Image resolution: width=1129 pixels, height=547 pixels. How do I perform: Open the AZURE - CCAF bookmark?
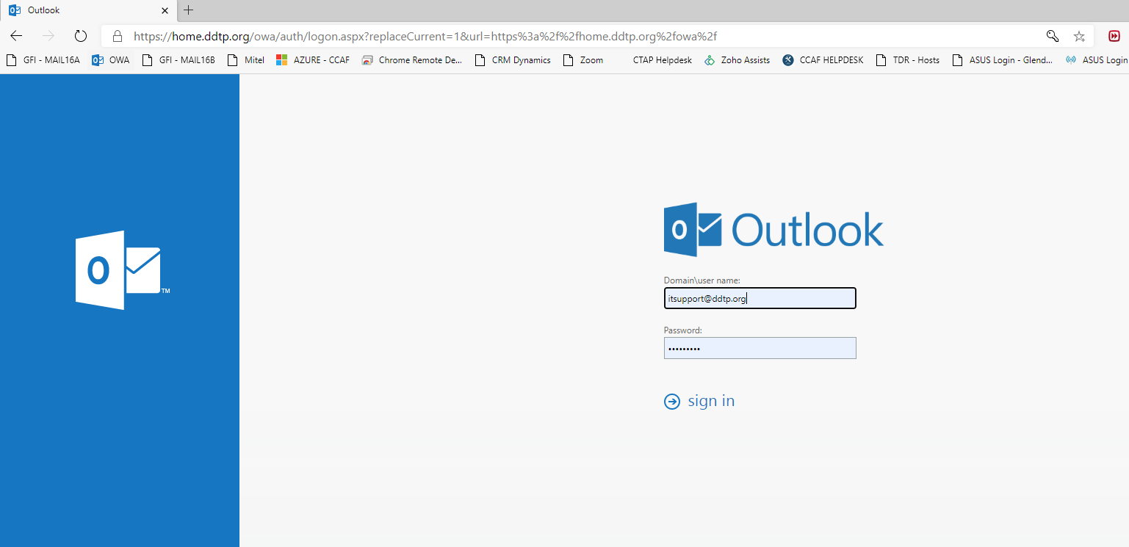(x=313, y=60)
